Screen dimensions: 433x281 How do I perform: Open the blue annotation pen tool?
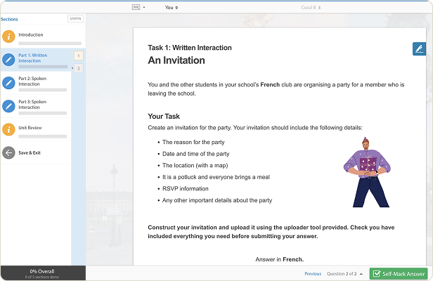tap(419, 48)
